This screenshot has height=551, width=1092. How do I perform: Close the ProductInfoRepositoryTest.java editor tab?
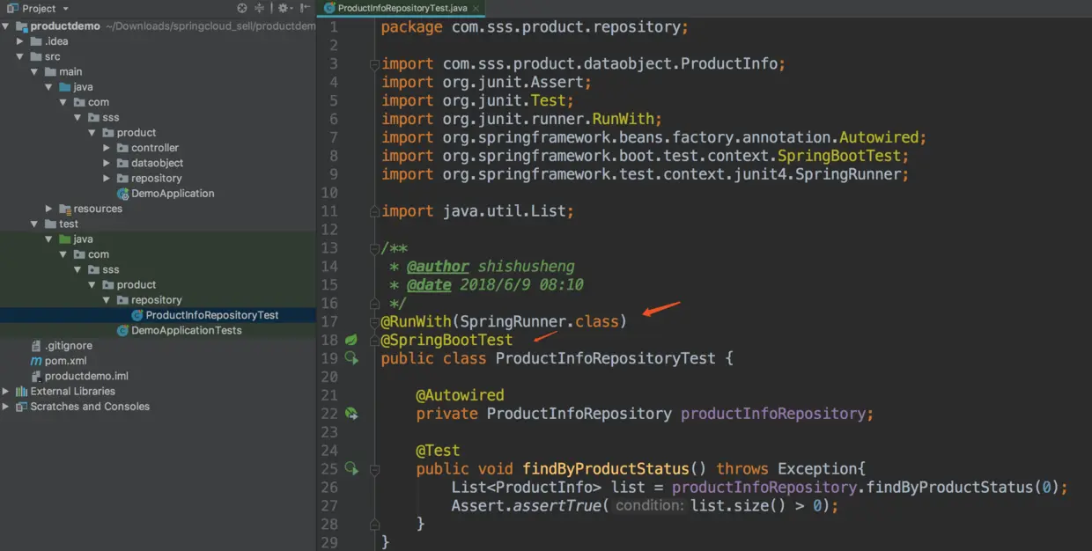pos(476,8)
